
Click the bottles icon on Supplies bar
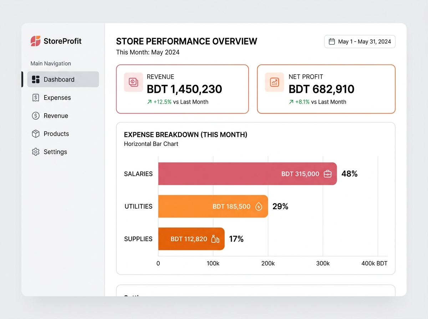215,239
